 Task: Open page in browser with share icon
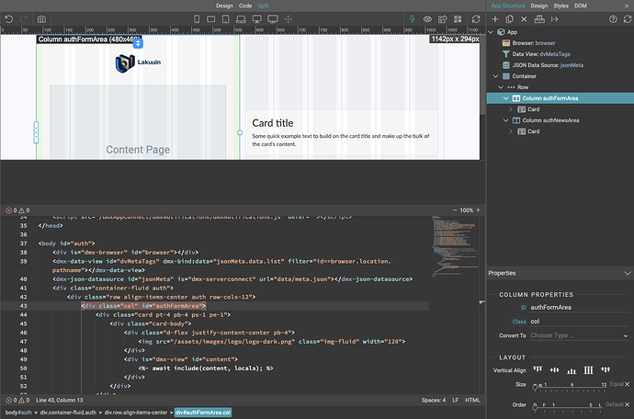coord(443,19)
